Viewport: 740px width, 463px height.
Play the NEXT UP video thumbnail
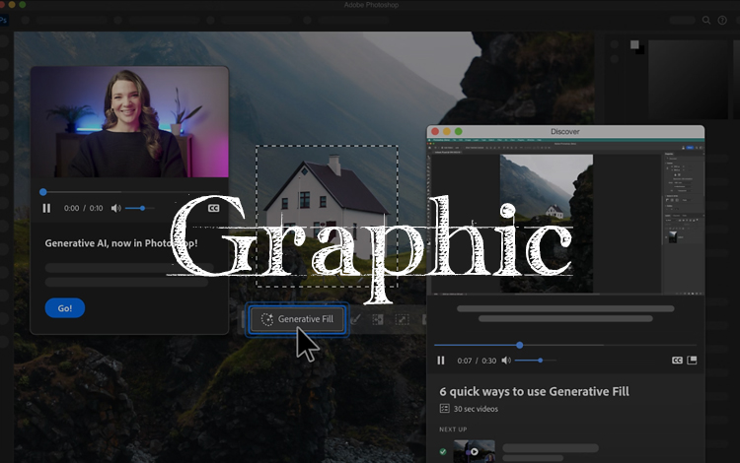click(x=474, y=451)
